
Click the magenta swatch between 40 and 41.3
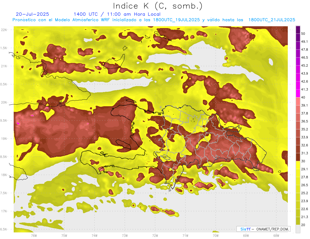click(x=298, y=94)
